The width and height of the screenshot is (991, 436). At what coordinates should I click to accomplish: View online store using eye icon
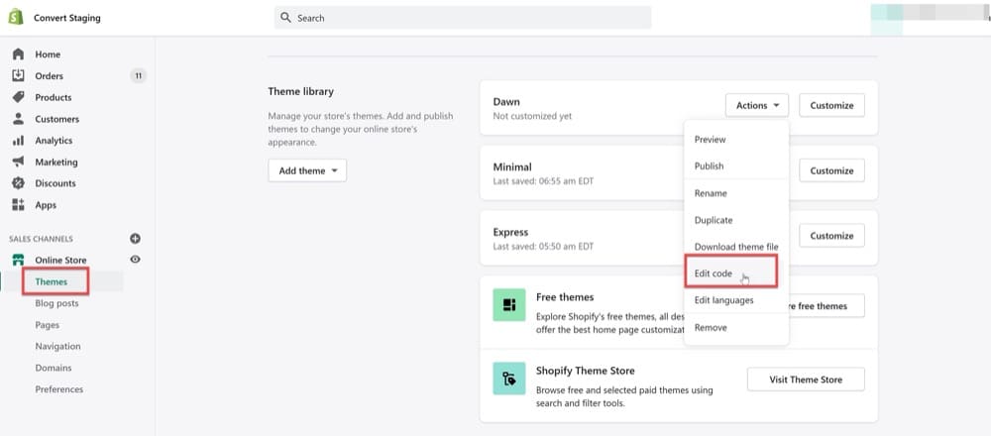(136, 260)
